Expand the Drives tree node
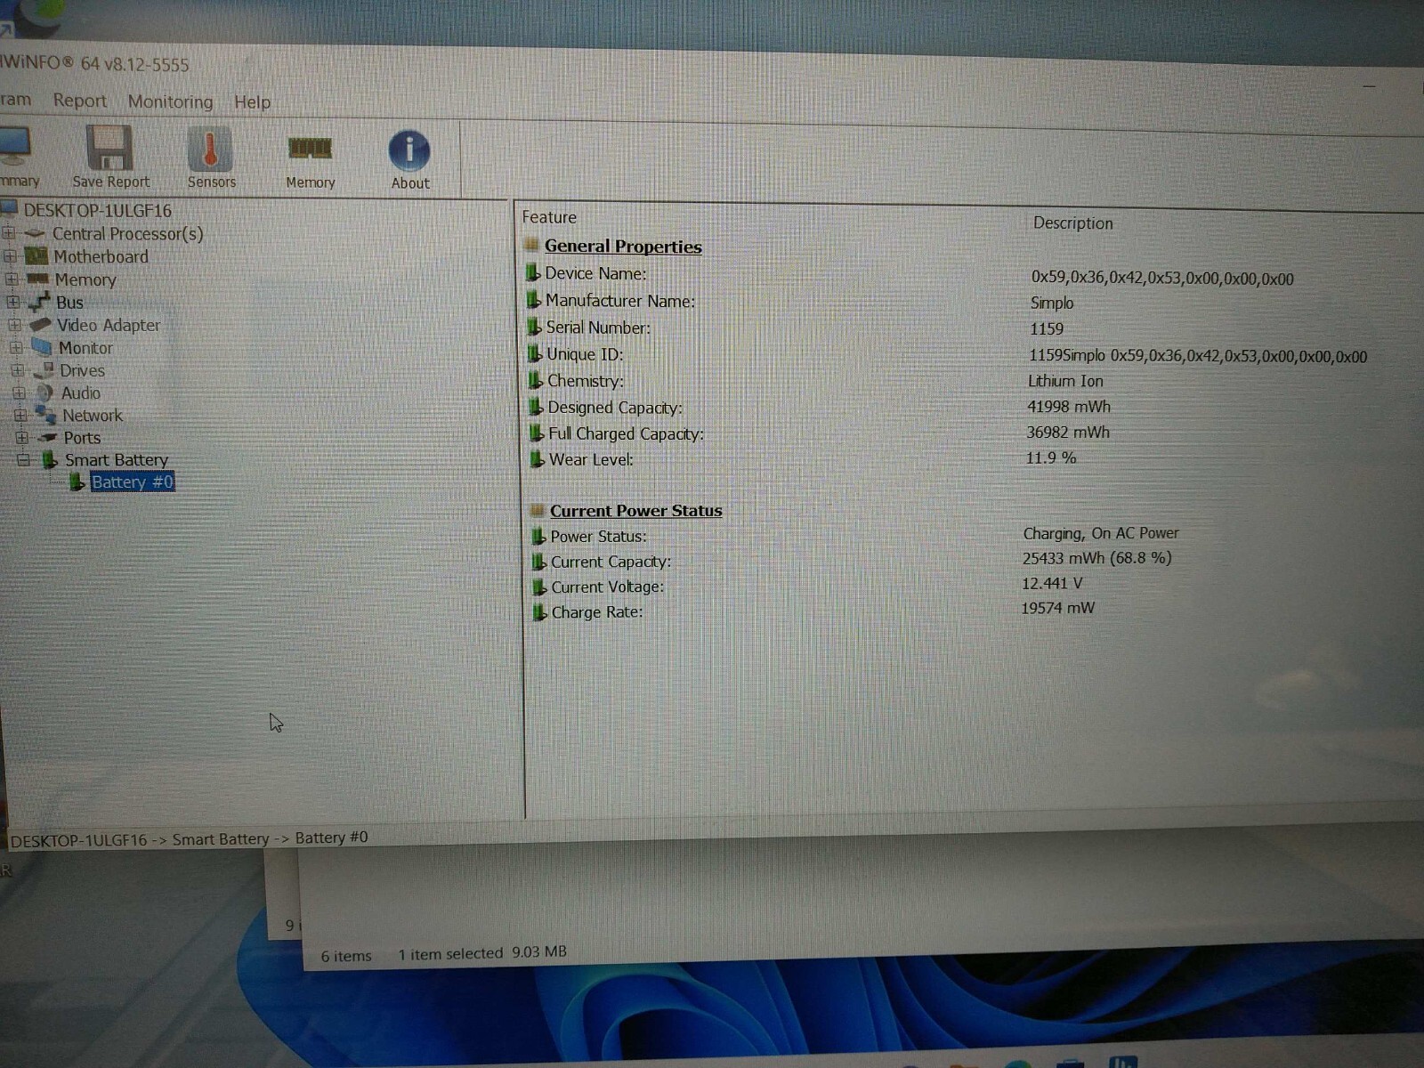 pos(18,370)
